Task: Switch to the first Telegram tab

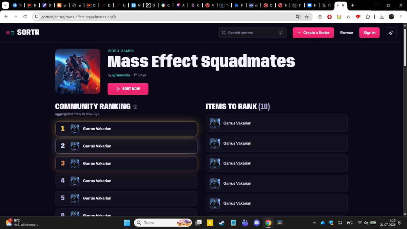Action: (17, 5)
